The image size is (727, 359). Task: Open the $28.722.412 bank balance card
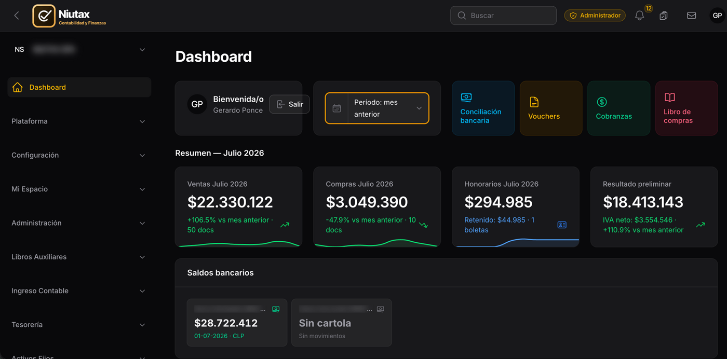point(237,323)
